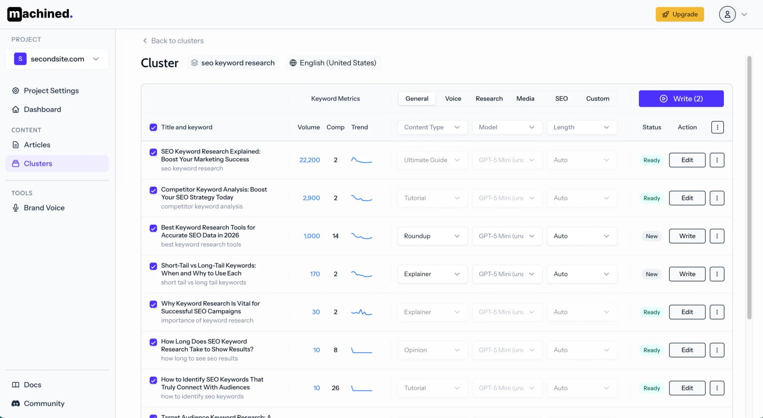Open Clusters in sidebar

[57, 164]
